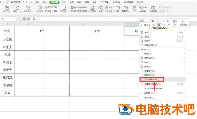Select the cell containing 田红霞
197x119 pixels.
coord(7,39)
